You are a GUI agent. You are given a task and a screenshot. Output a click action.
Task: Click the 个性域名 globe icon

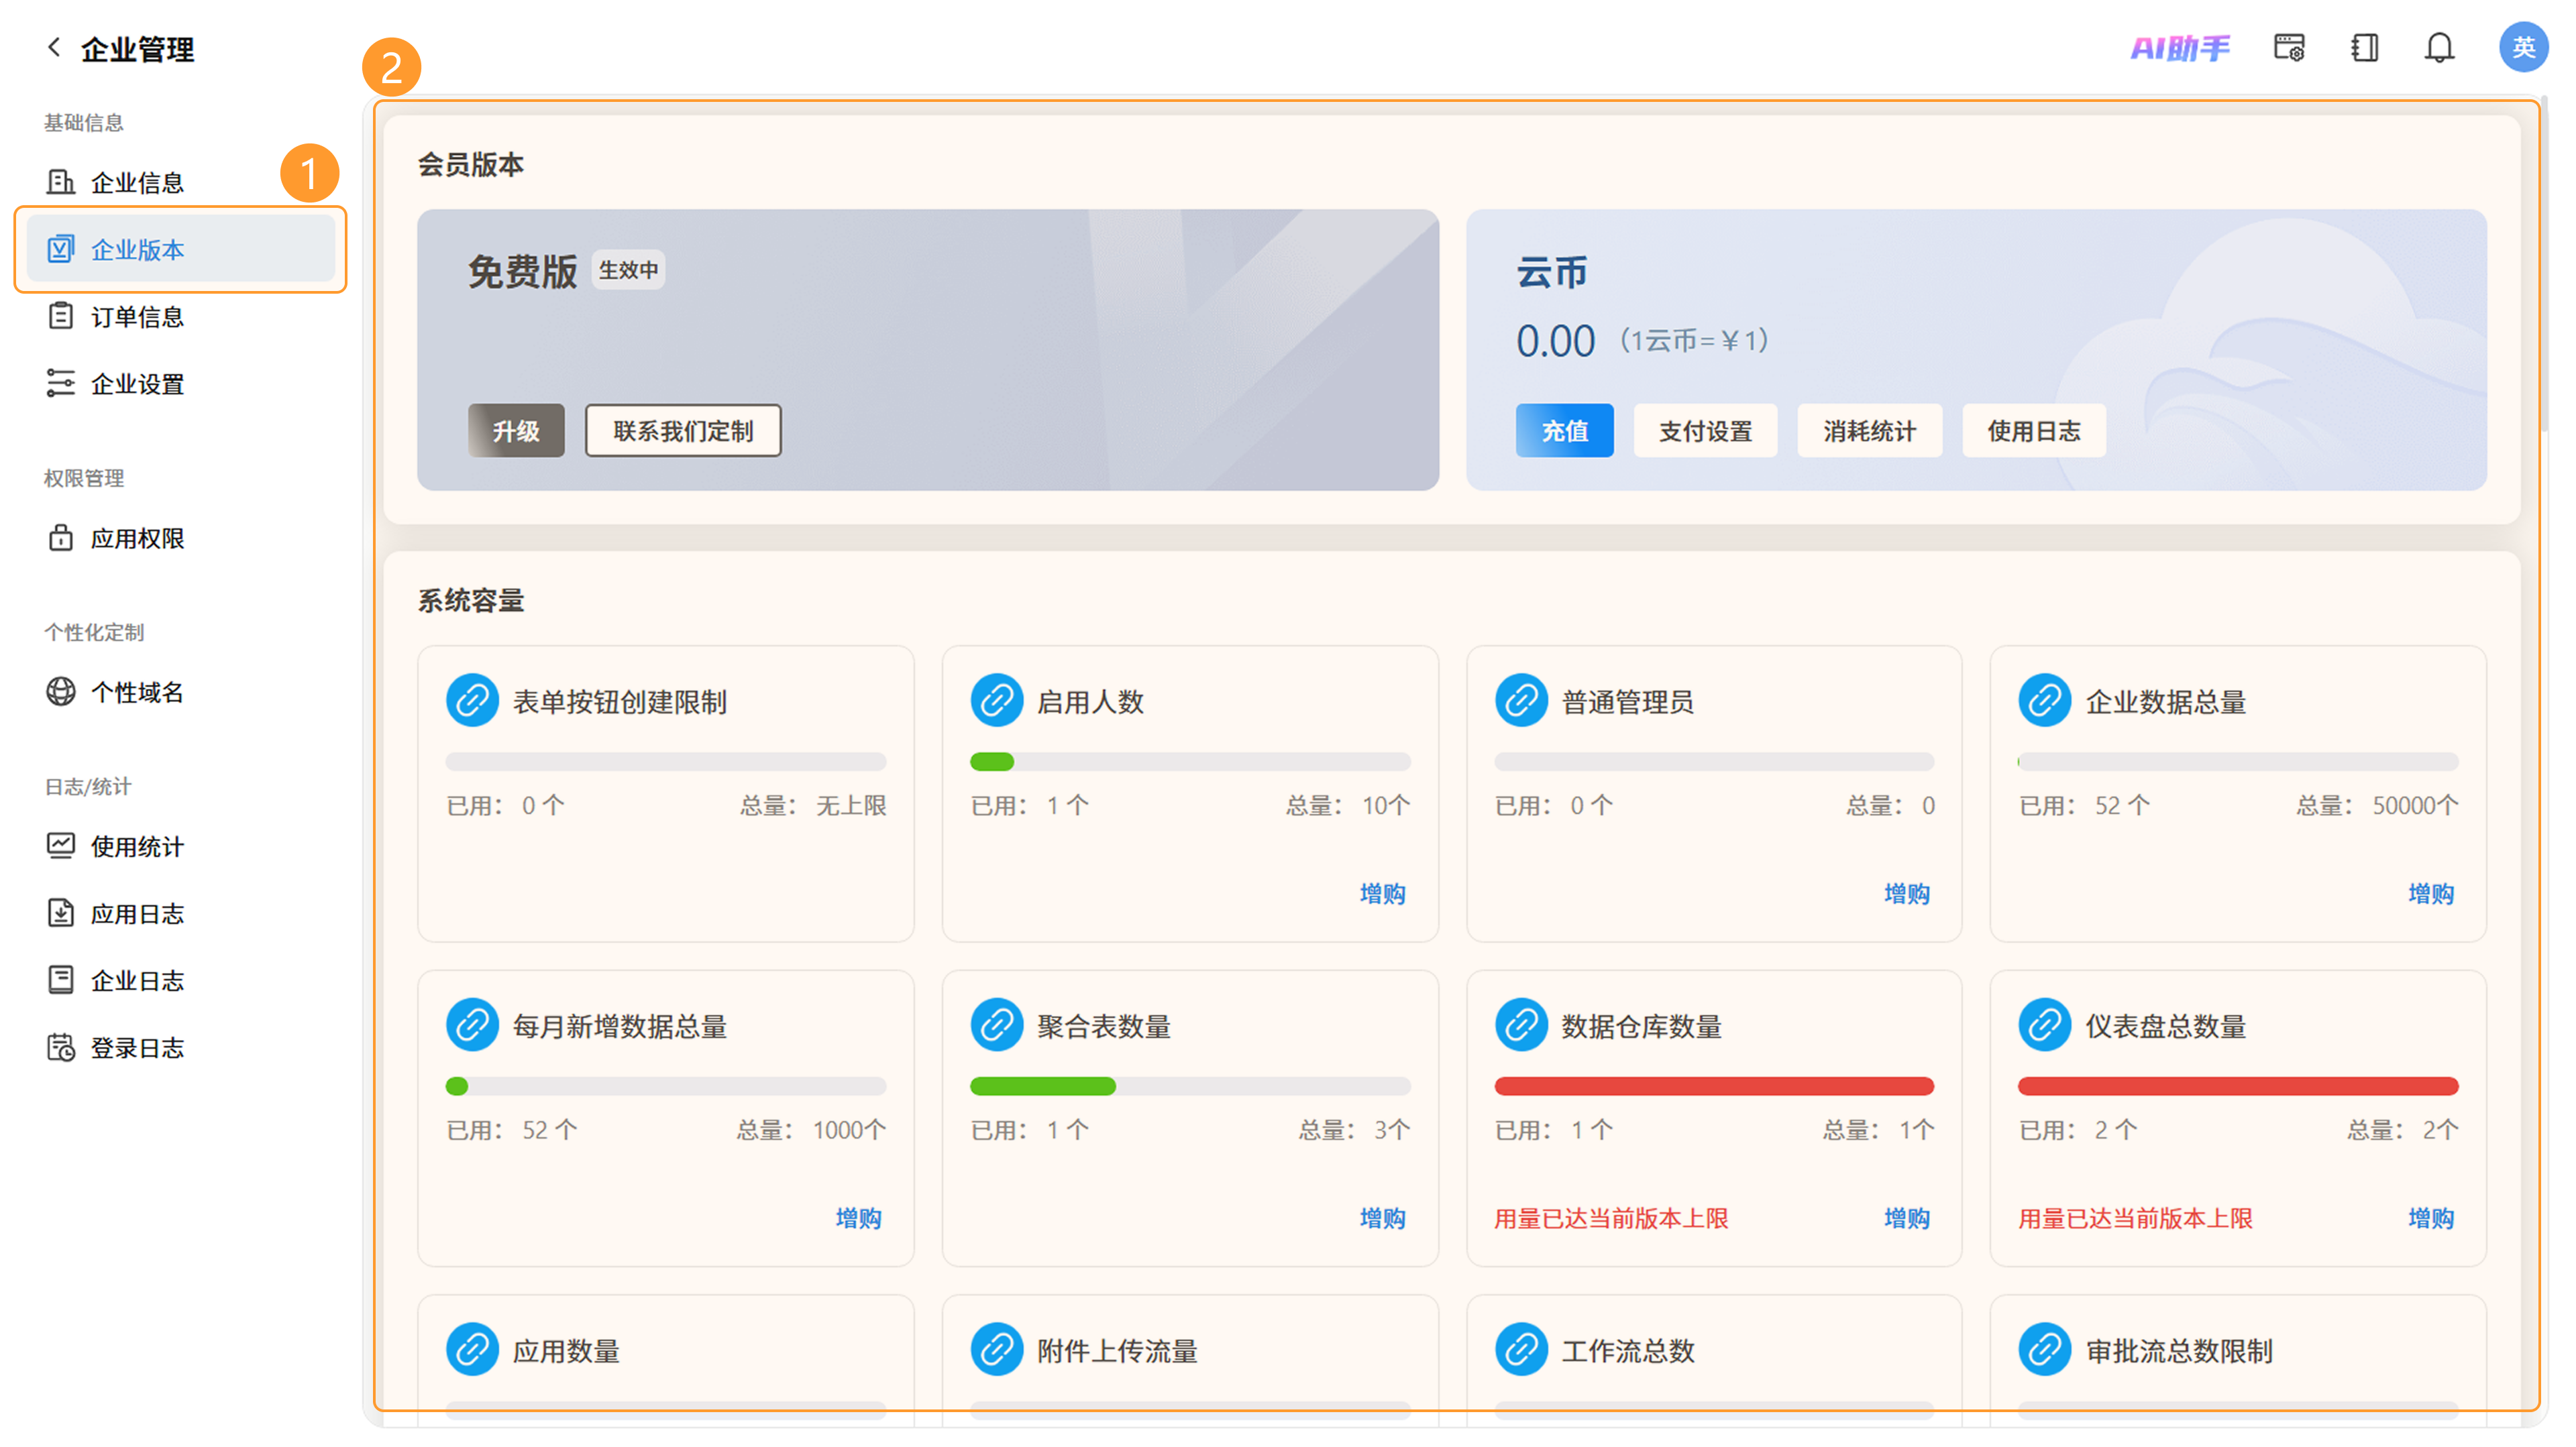coord(60,691)
